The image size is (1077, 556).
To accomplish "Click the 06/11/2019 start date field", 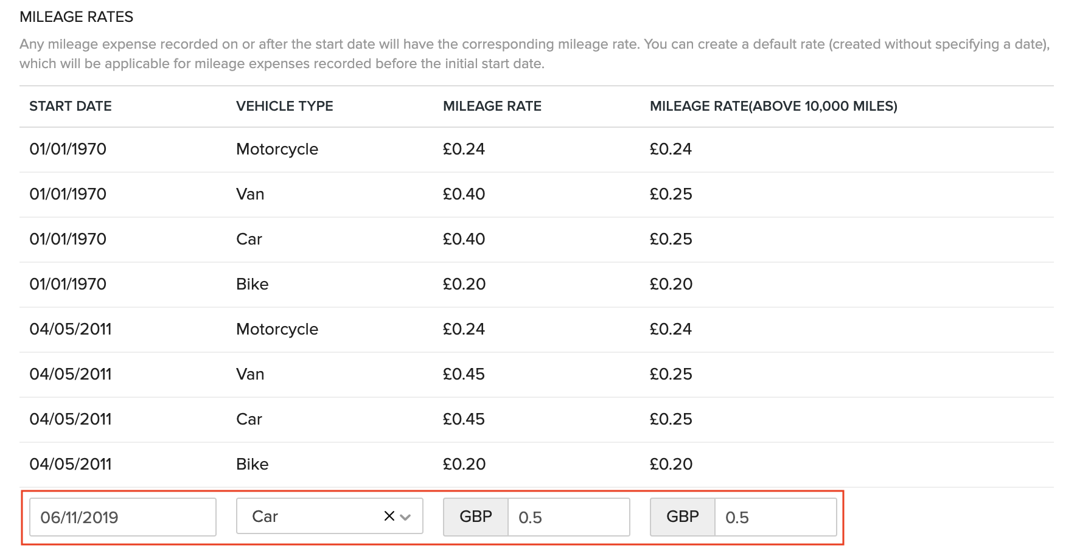I will 122,517.
